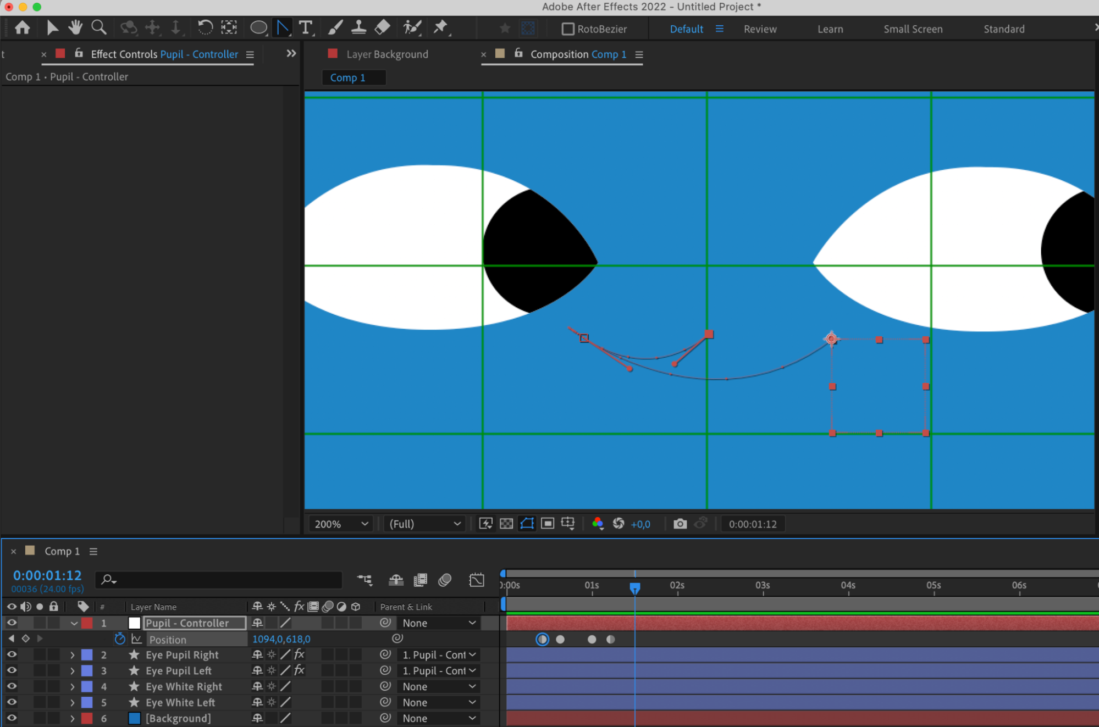Expand the Background layer properties
1099x727 pixels.
coord(72,719)
